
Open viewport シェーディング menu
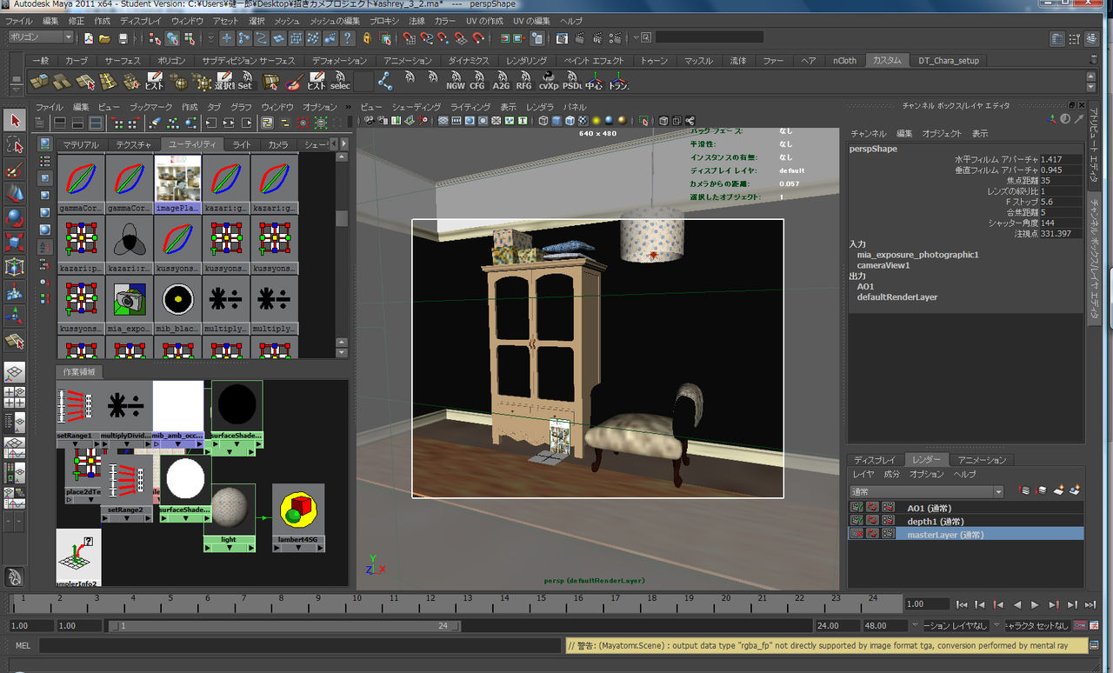[x=416, y=107]
